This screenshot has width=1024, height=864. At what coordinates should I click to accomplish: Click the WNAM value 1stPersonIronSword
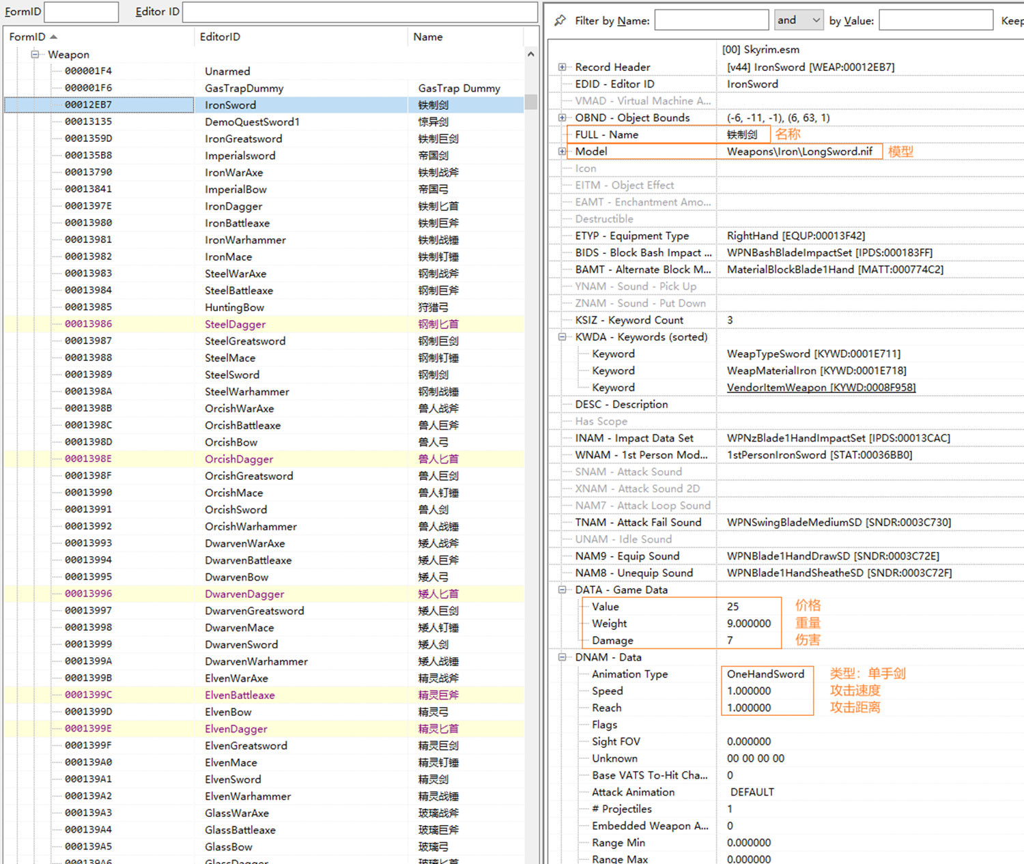click(819, 455)
